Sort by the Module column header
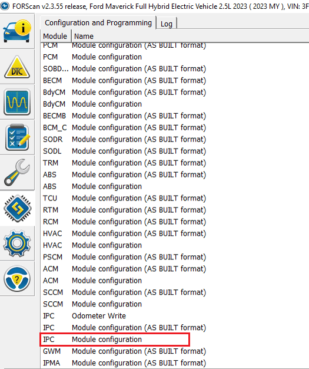309x369 pixels. click(55, 36)
